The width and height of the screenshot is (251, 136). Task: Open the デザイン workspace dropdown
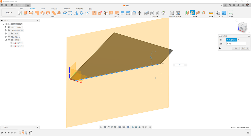tap(9, 13)
